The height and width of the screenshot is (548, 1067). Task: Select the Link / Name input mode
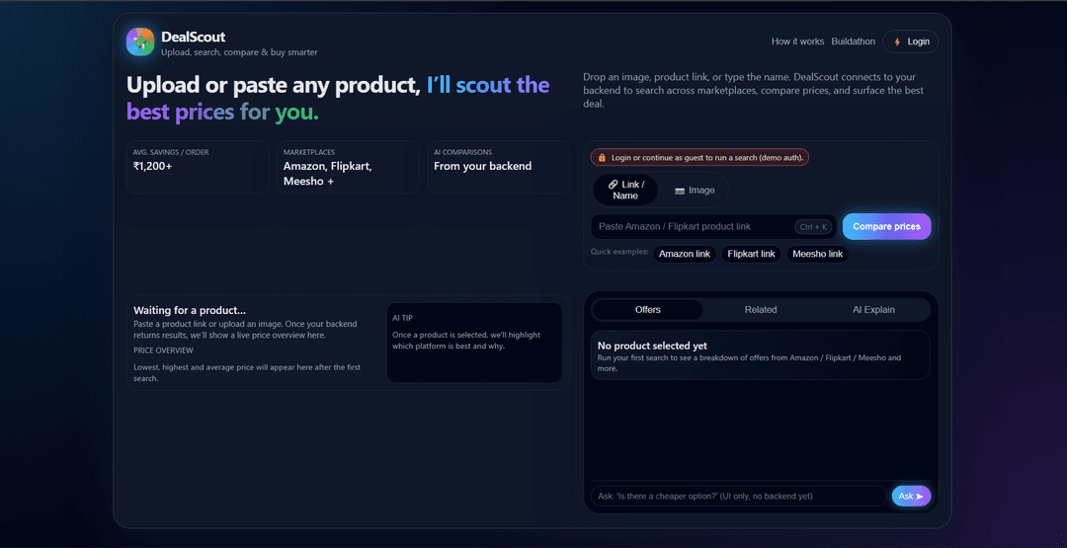(x=625, y=190)
